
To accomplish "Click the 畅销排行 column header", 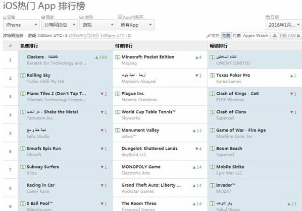I will point(219,46).
